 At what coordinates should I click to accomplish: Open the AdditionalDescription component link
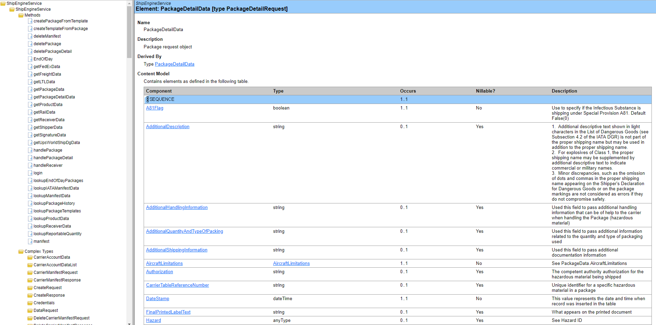[168, 127]
